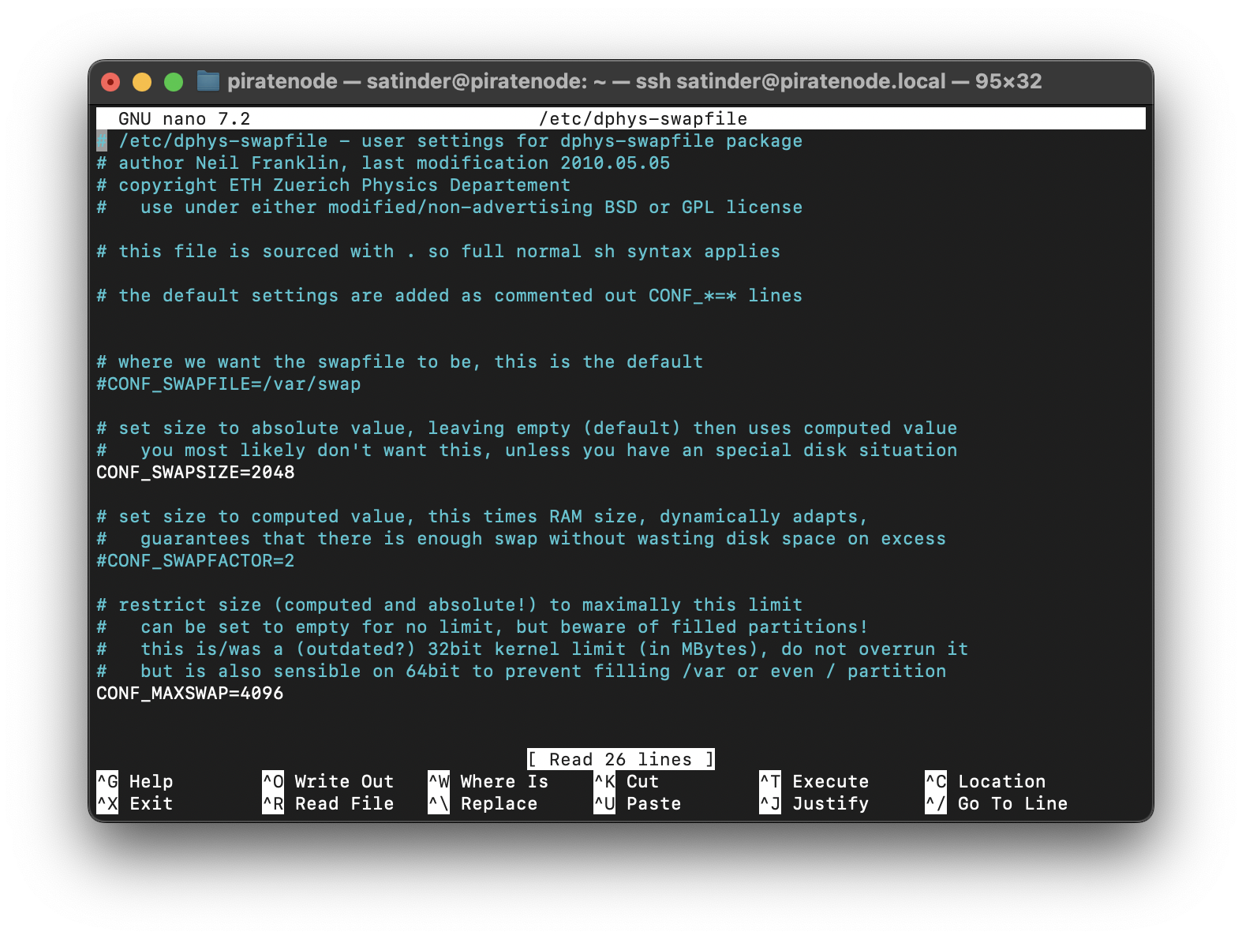The width and height of the screenshot is (1242, 939).
Task: Click the ^J Justify shortcut
Action: pyautogui.click(x=814, y=803)
